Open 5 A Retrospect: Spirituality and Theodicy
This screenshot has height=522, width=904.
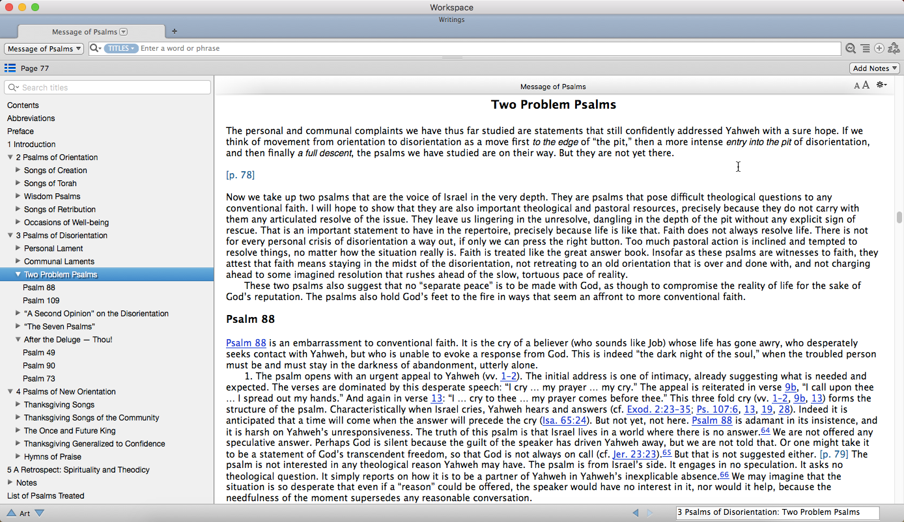(78, 470)
